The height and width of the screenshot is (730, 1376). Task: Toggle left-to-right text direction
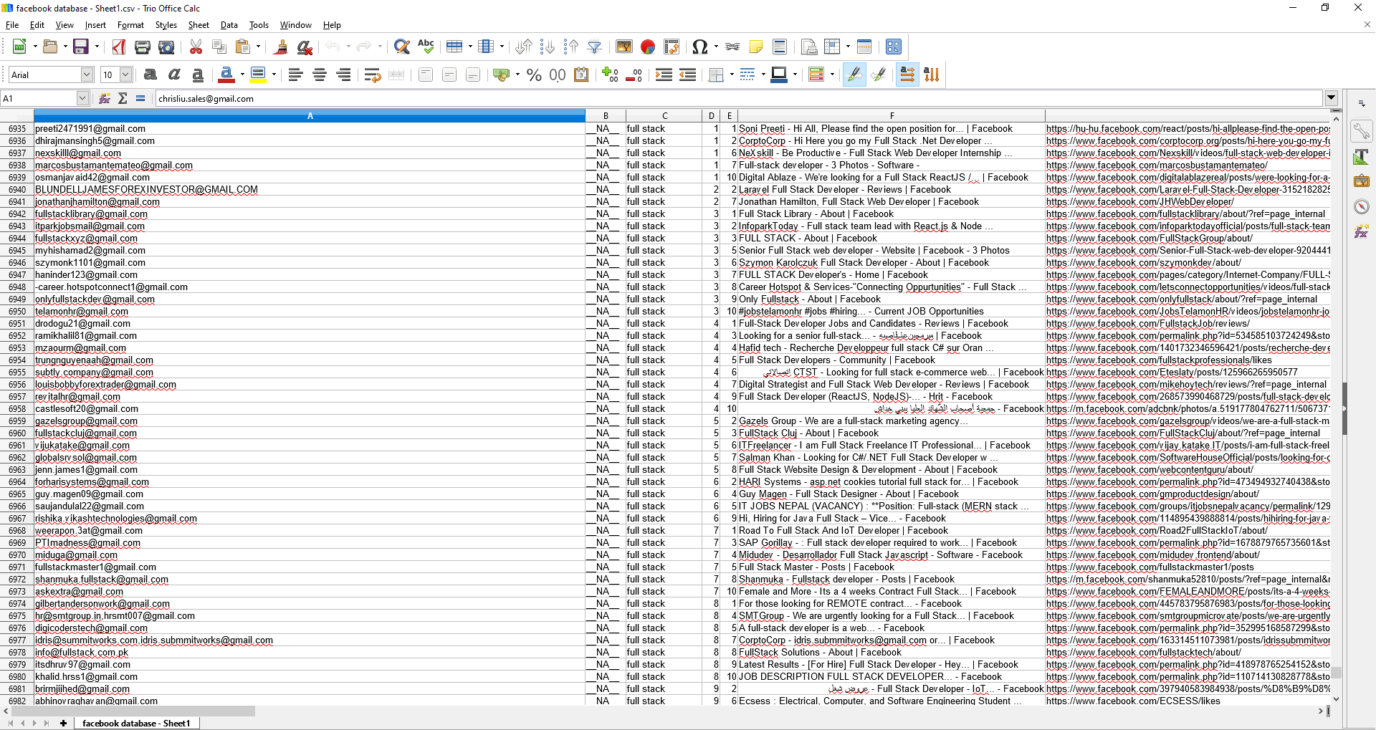tap(907, 75)
